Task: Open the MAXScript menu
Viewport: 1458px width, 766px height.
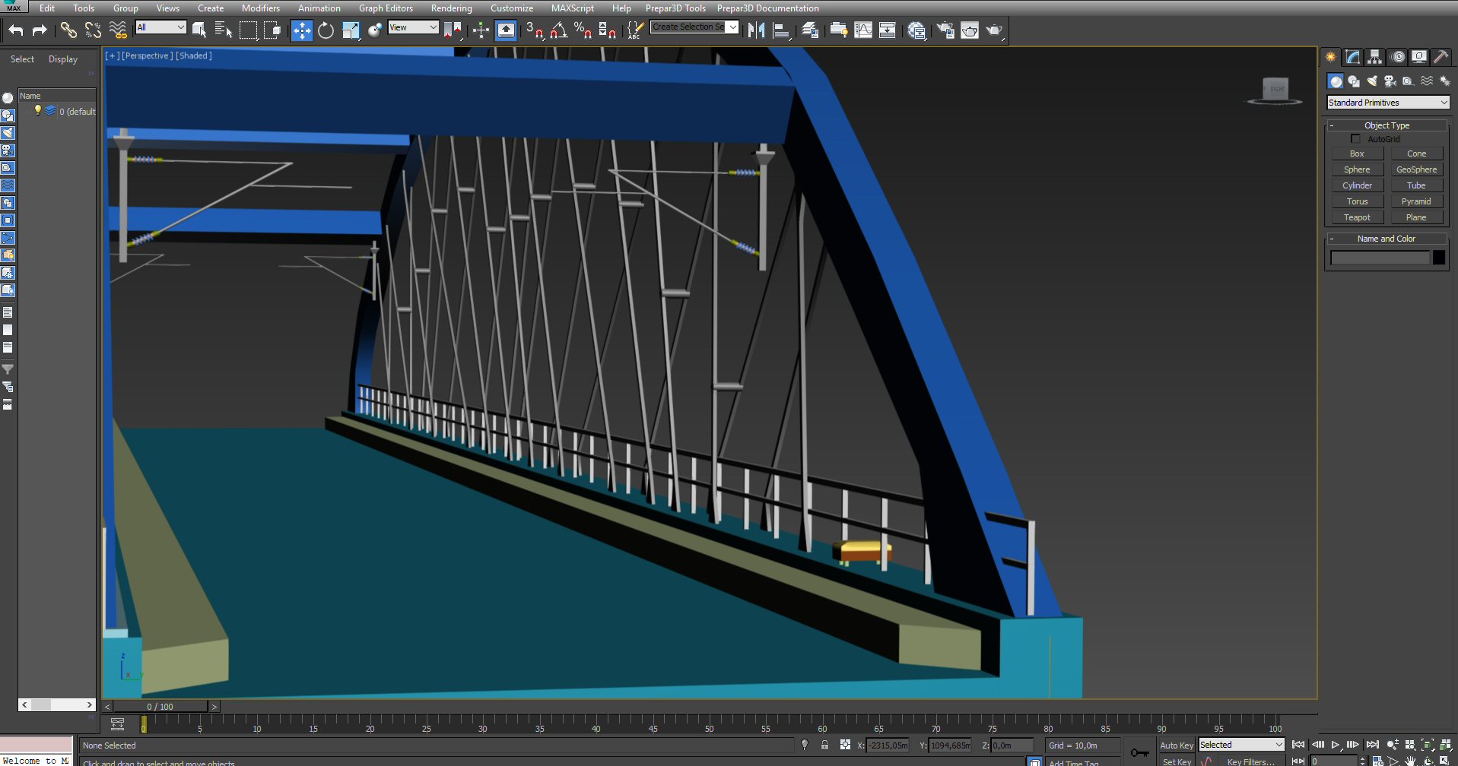Action: 572,8
